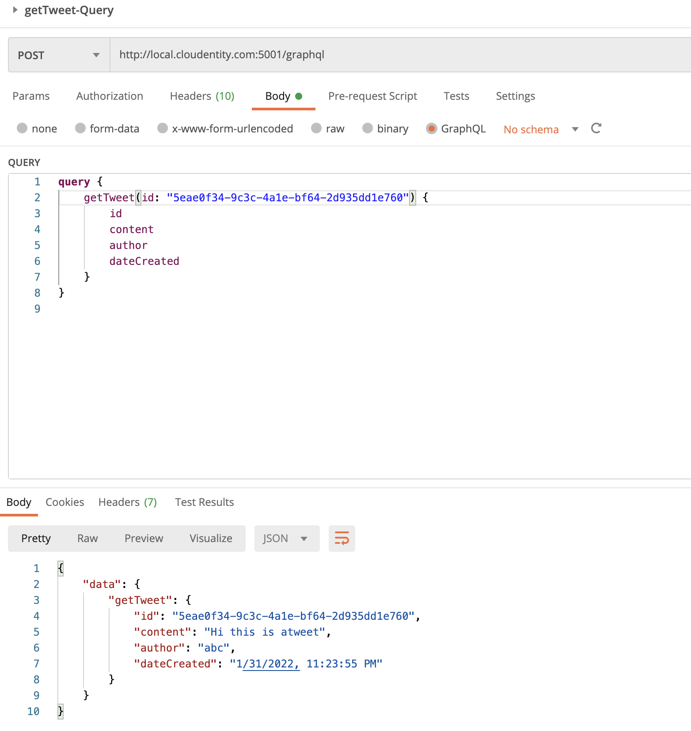This screenshot has height=731, width=691.
Task: Click the "data" key in response
Action: (102, 584)
